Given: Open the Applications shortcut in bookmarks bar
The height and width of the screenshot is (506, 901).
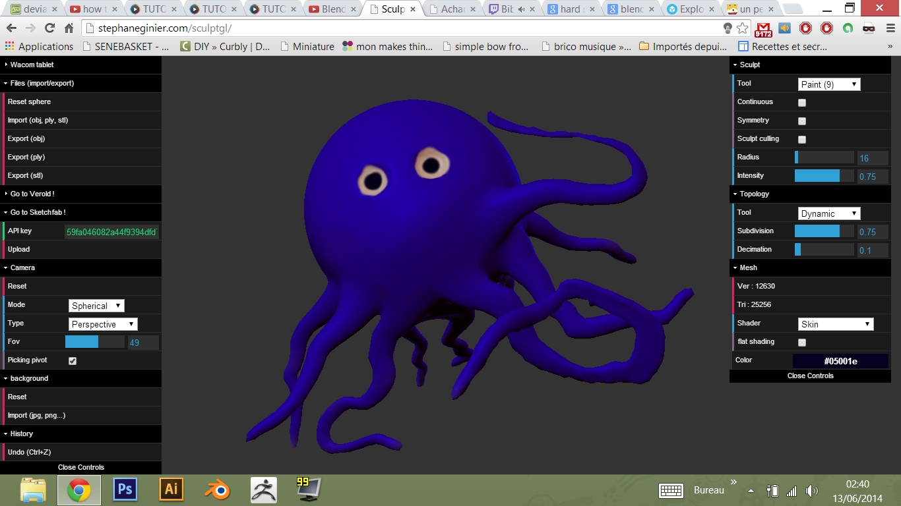Looking at the screenshot, I should [39, 47].
